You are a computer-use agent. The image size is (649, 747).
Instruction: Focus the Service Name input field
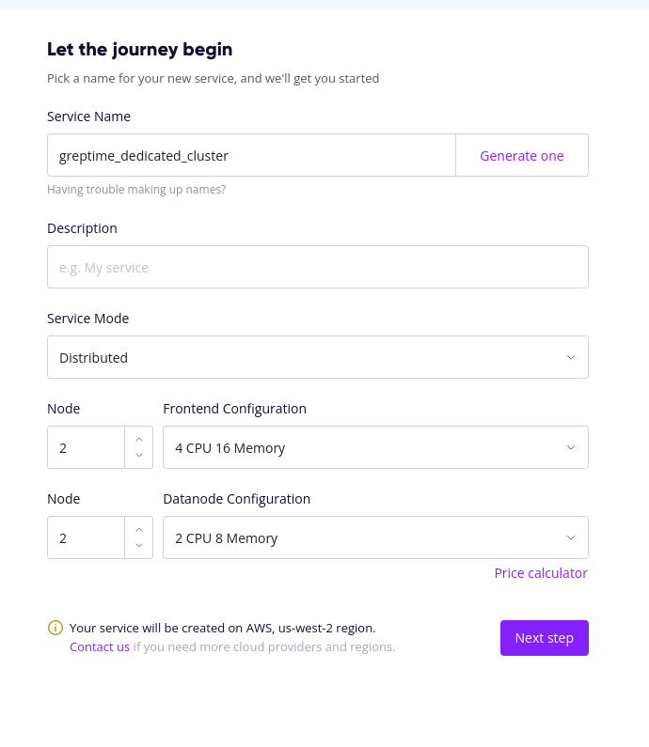pyautogui.click(x=251, y=155)
